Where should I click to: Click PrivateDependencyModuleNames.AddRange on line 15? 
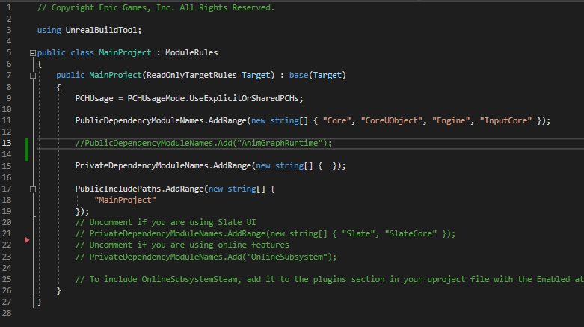coord(163,165)
